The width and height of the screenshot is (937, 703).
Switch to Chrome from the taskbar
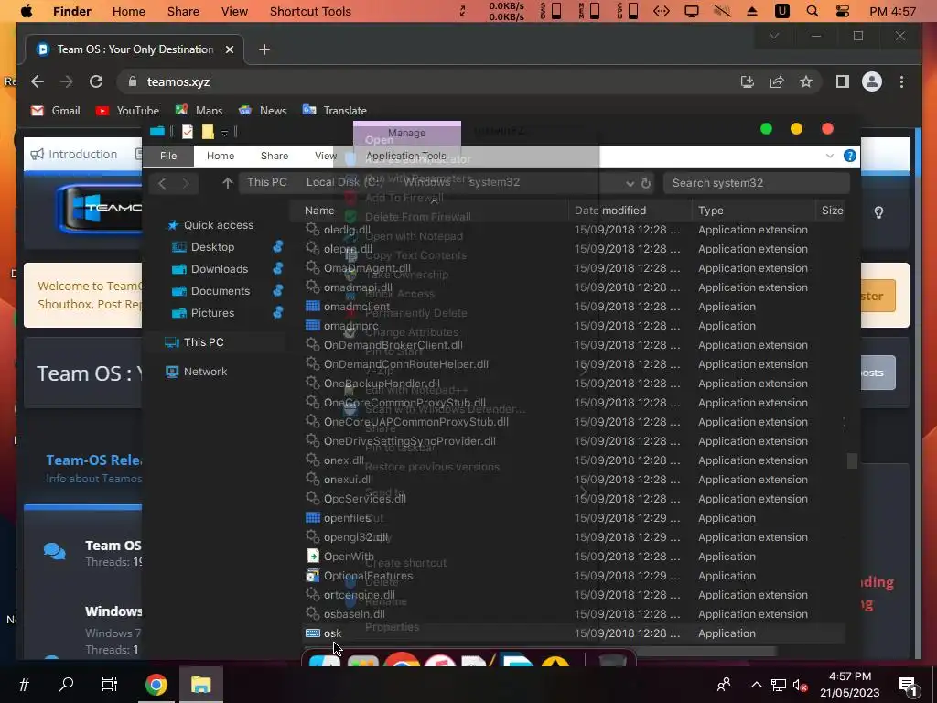point(156,685)
